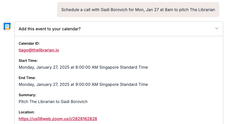Click the 'Summary:' label

pos(27,95)
